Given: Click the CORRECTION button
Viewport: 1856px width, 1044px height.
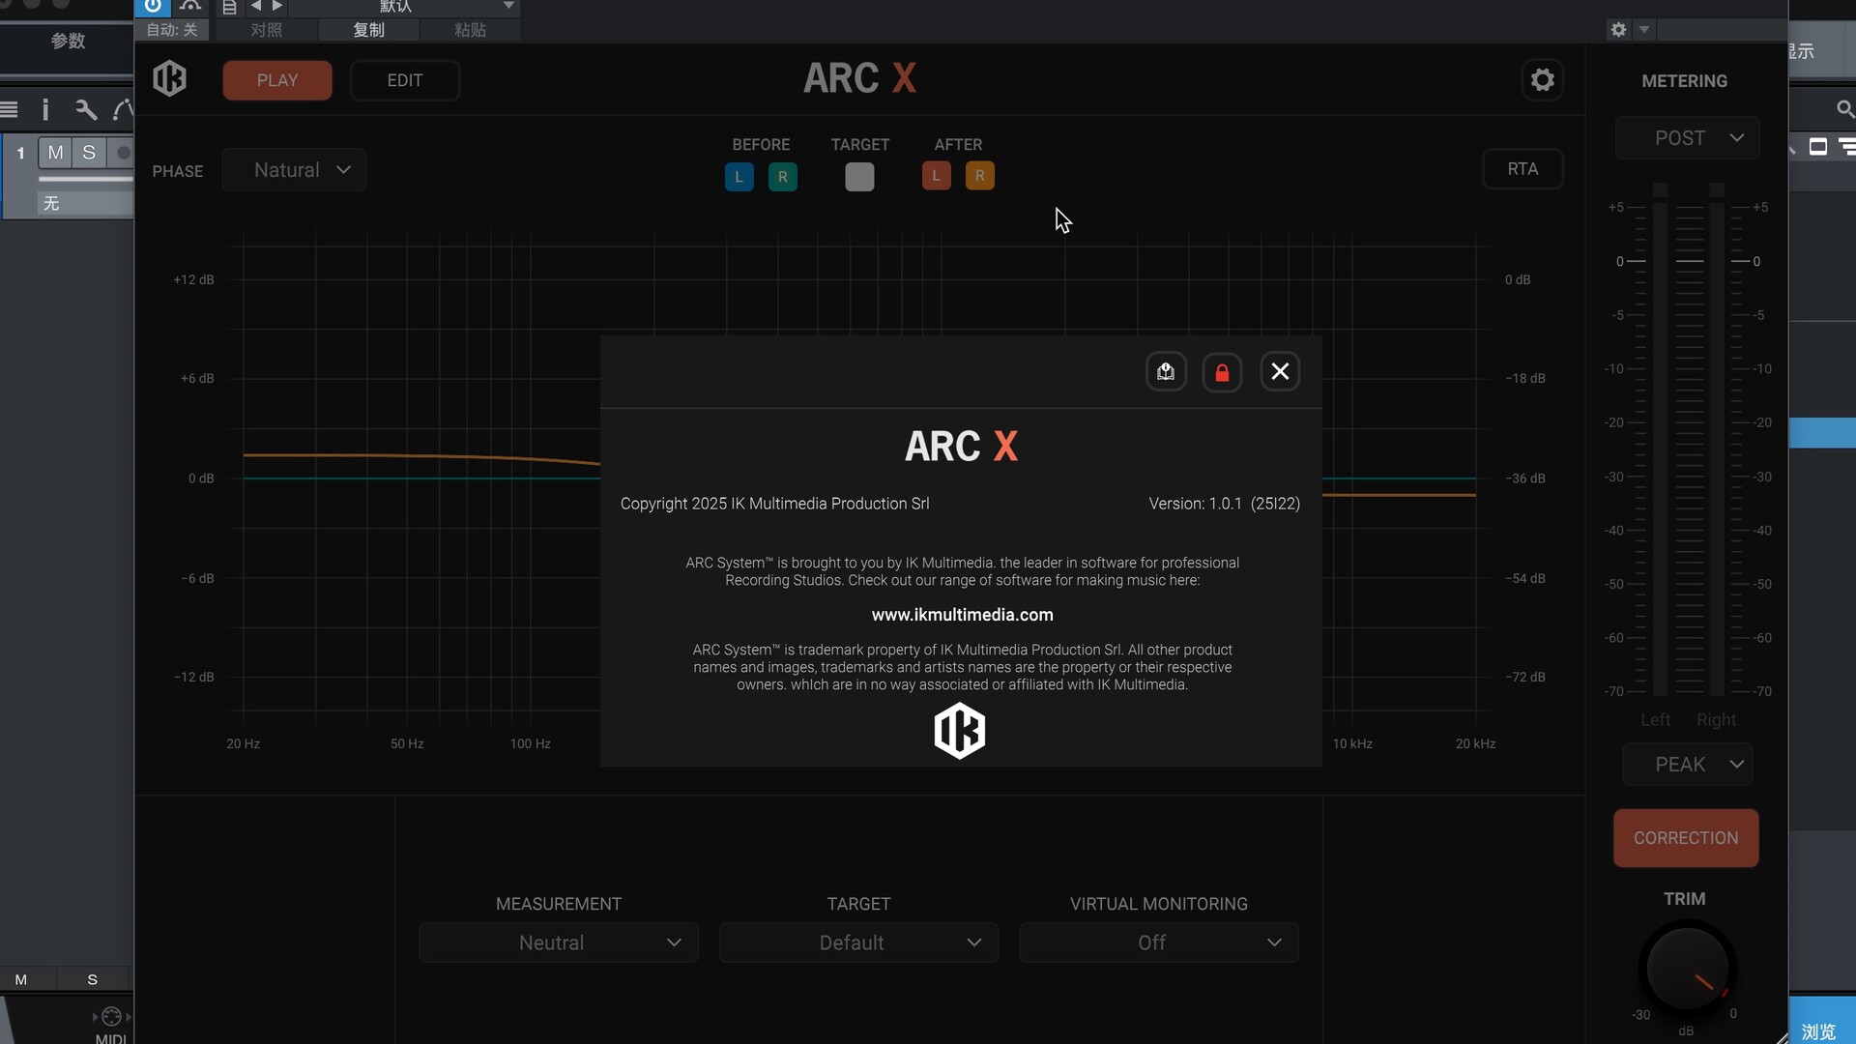Looking at the screenshot, I should click(x=1685, y=838).
